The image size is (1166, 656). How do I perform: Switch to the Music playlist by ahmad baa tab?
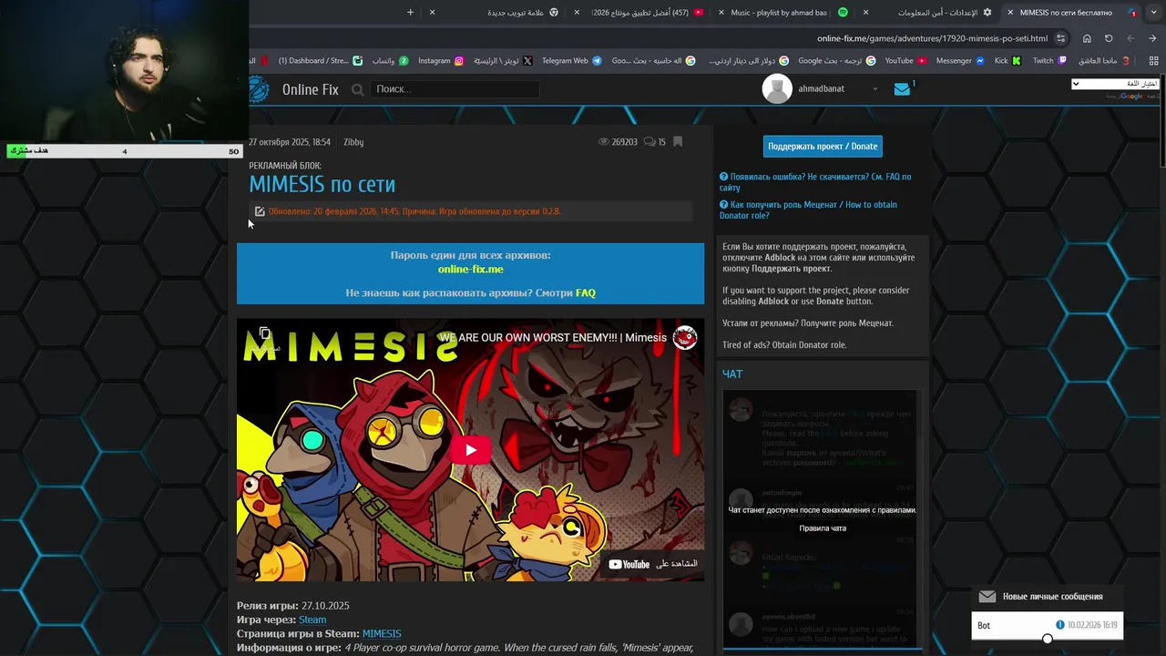pos(785,12)
